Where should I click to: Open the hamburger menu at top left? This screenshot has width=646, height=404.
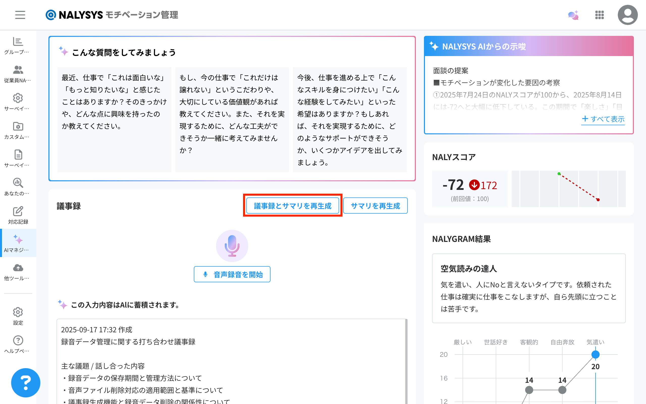[20, 15]
